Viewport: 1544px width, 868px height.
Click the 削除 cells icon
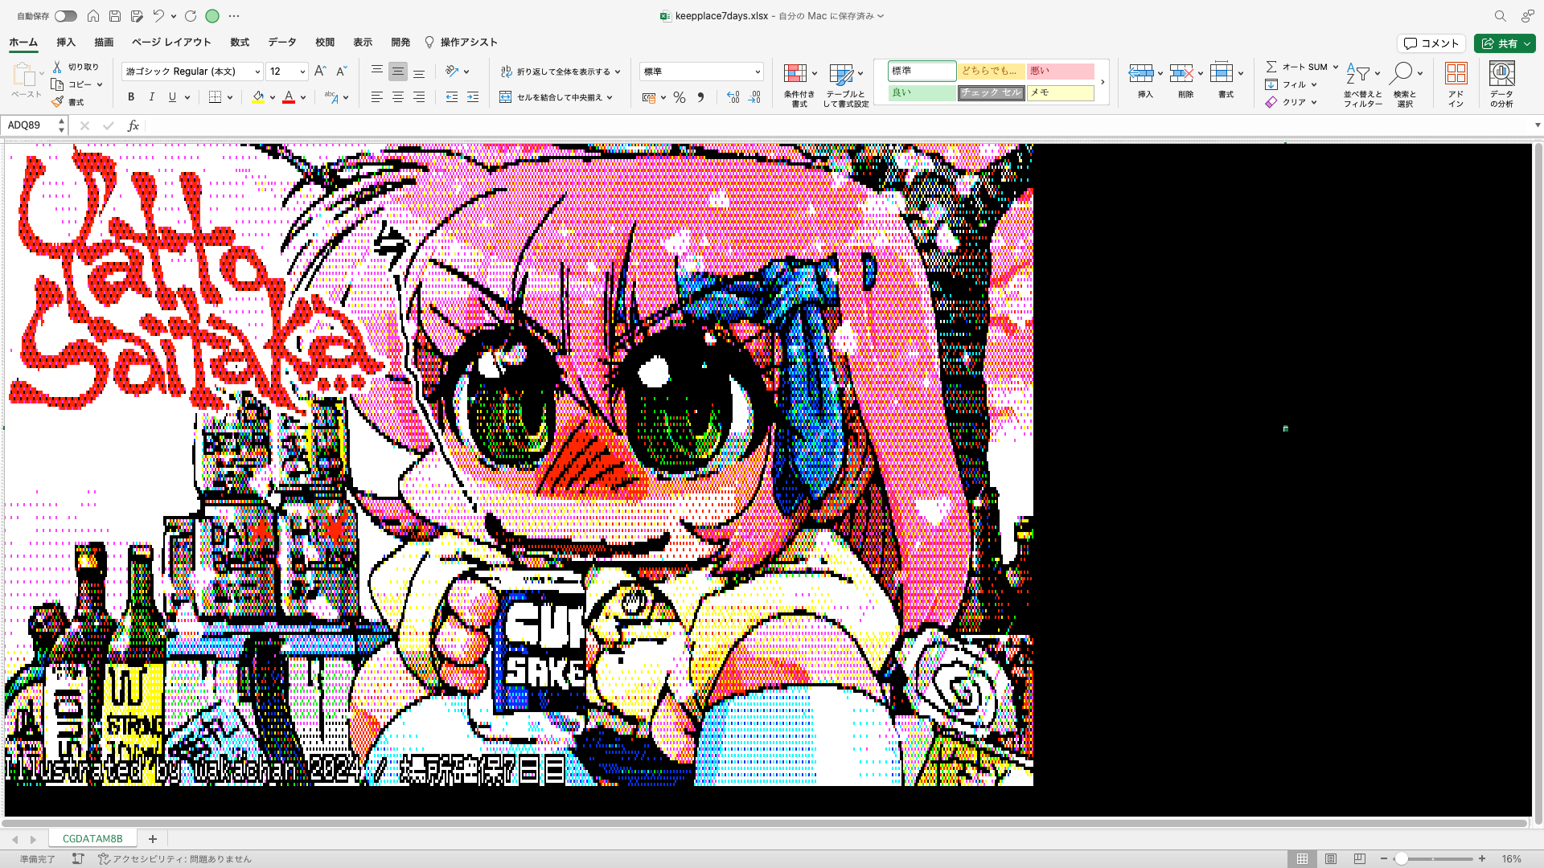pos(1181,73)
